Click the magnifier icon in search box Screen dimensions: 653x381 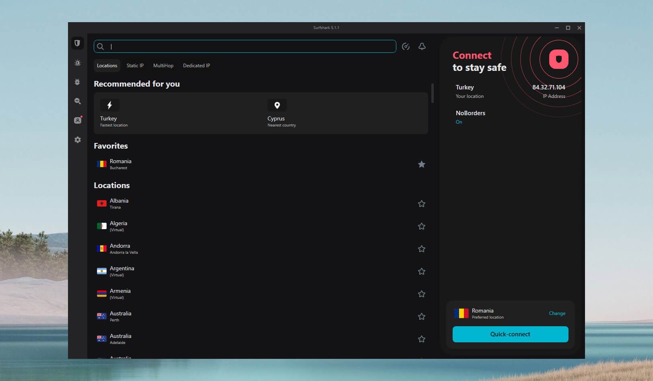[x=101, y=46]
